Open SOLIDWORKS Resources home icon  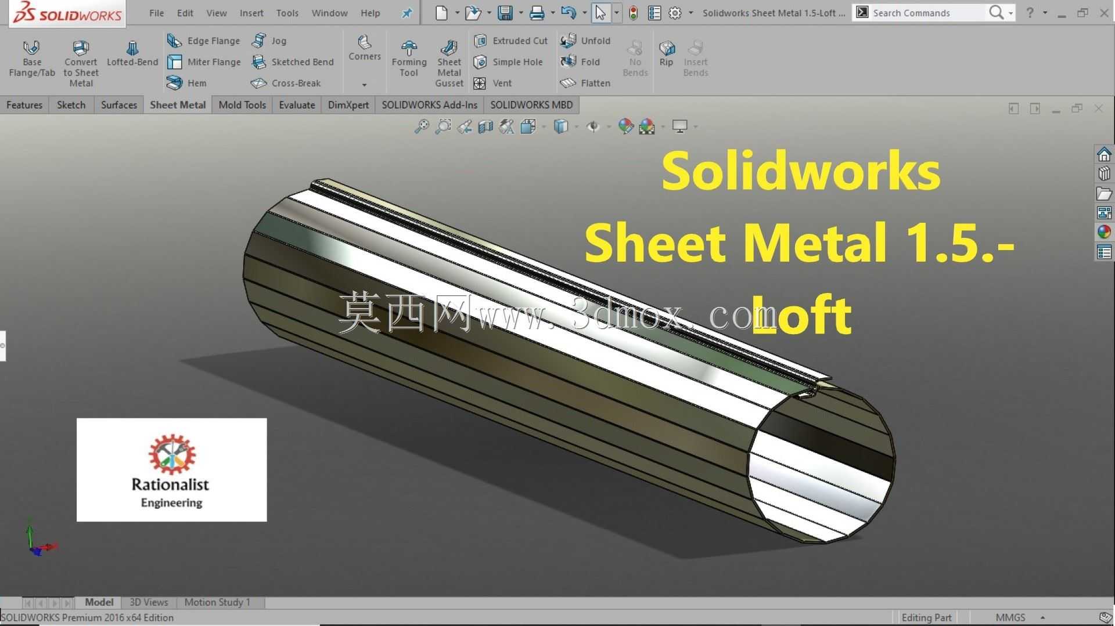point(1104,154)
